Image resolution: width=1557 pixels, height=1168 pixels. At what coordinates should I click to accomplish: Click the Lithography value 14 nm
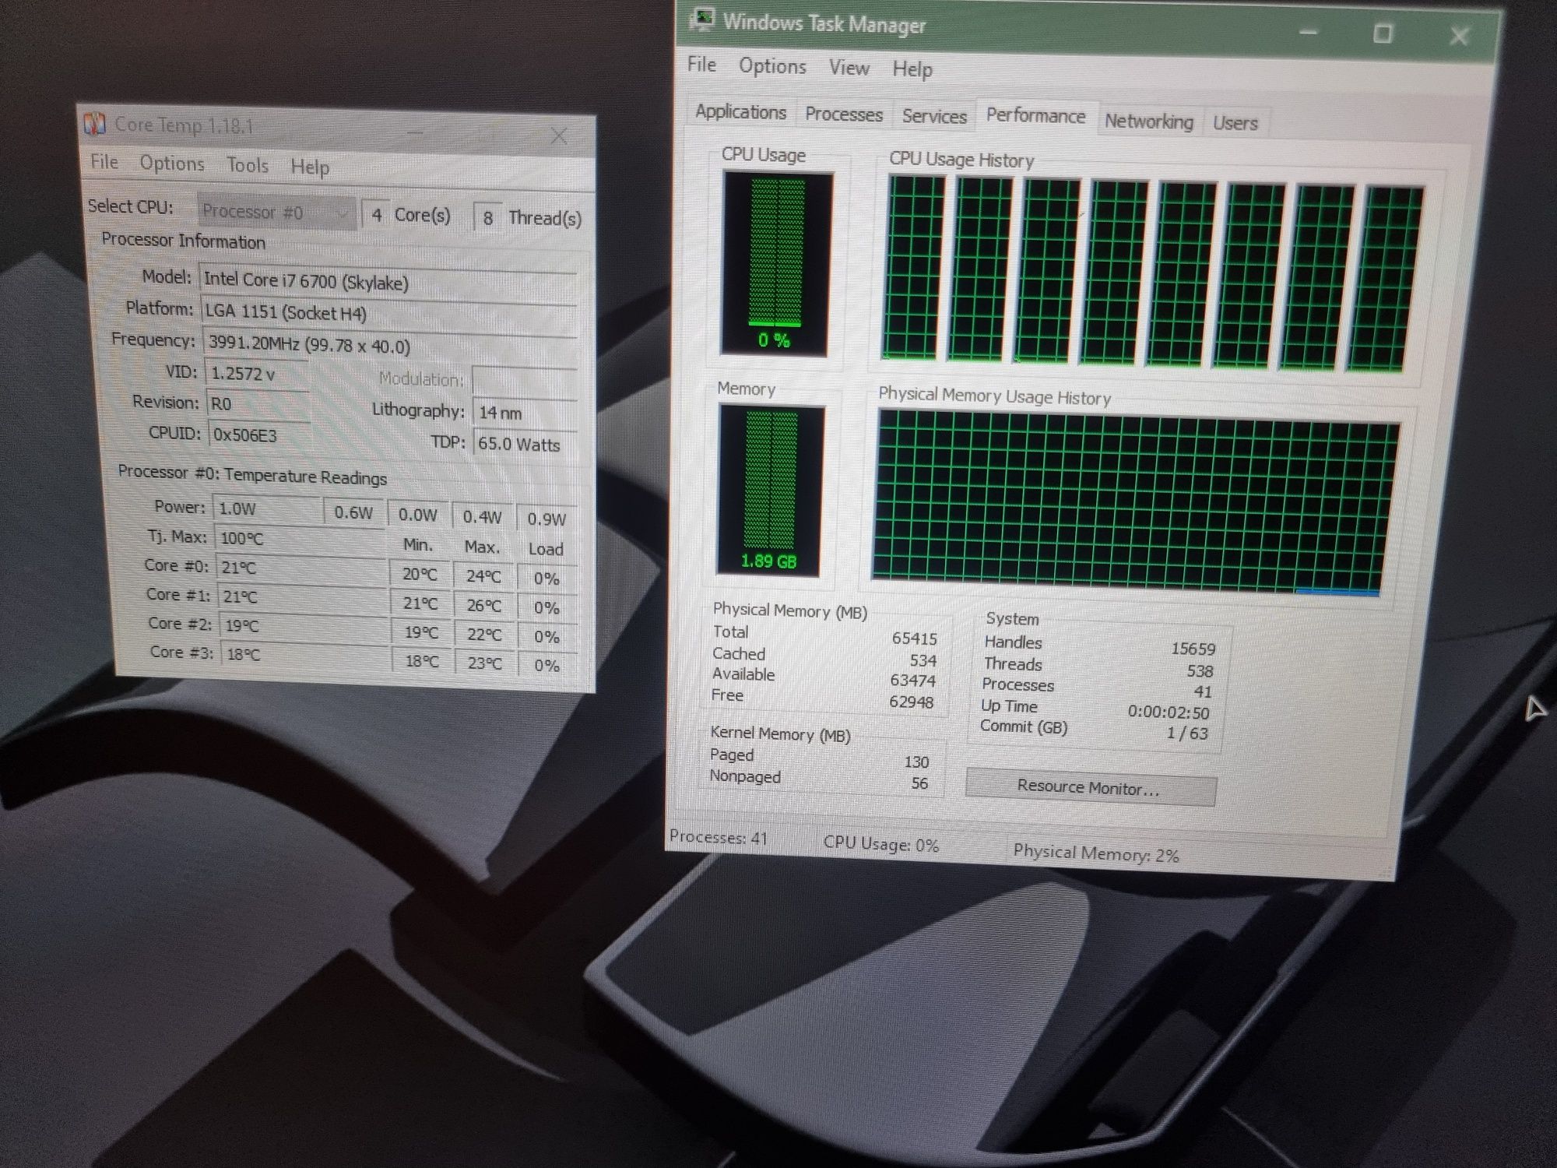point(525,413)
